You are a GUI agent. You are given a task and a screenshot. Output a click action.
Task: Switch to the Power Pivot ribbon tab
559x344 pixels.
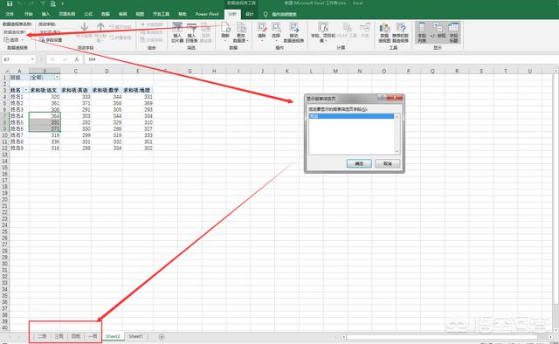coord(207,14)
